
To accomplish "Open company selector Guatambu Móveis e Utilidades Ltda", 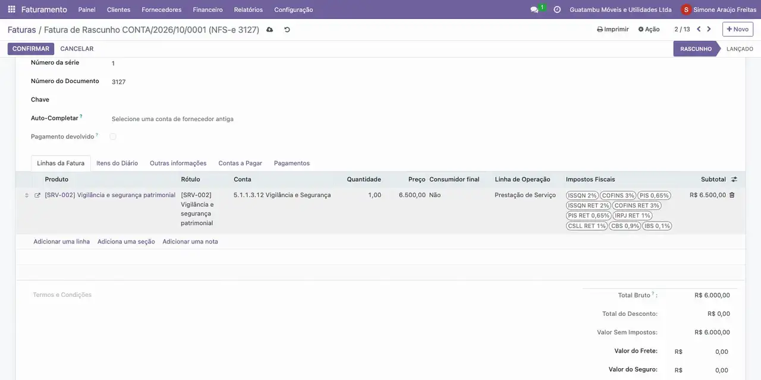I will [x=621, y=9].
